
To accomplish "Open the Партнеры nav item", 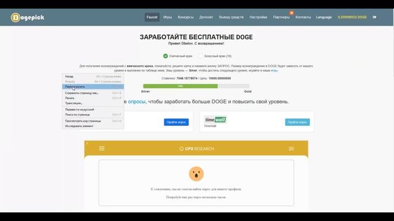I will tap(281, 17).
